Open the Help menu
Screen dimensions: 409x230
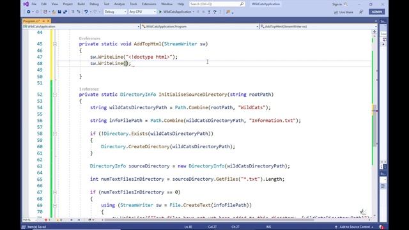[x=181, y=4]
